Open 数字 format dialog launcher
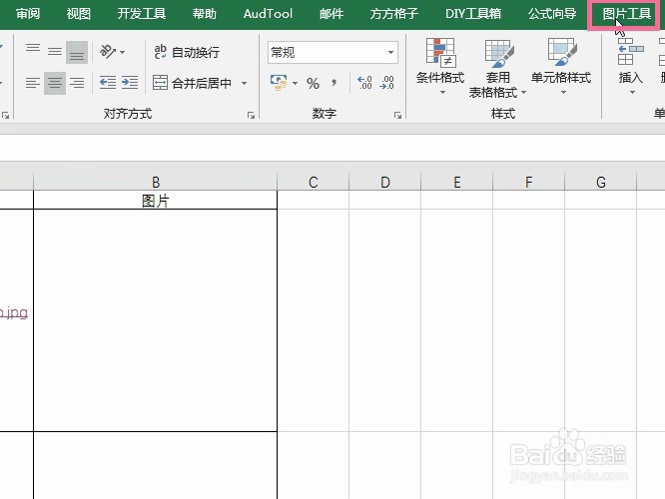The image size is (665, 499). pos(397,116)
